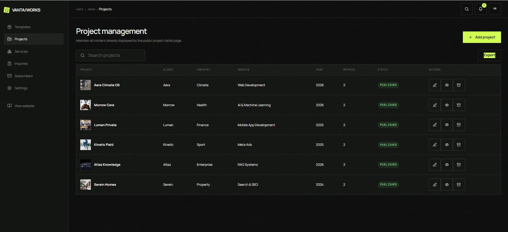Select the Atlas Knowledge project name

(x=107, y=165)
